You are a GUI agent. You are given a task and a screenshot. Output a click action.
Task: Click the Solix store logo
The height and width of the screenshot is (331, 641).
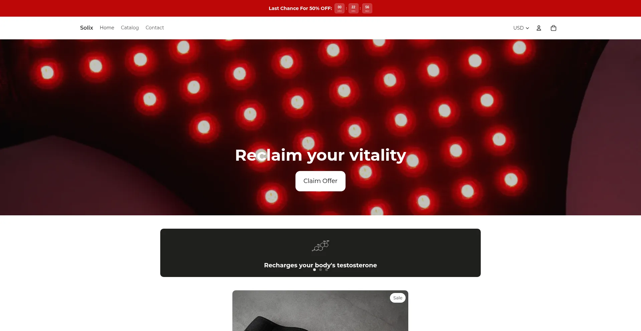coord(86,28)
